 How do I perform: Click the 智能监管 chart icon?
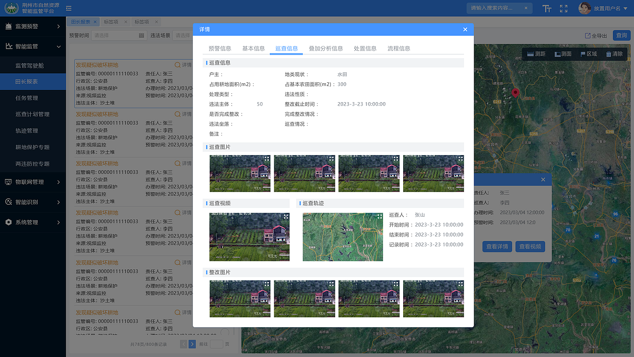click(9, 46)
